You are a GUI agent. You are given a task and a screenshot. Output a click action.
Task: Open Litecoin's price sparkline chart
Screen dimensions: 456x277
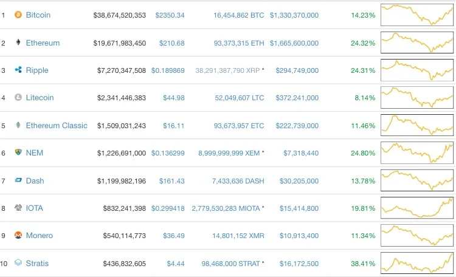[x=417, y=97]
